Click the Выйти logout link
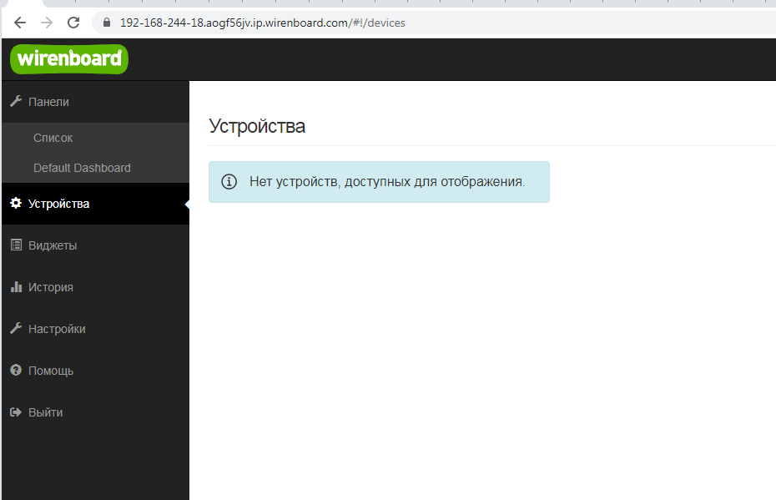Image resolution: width=776 pixels, height=500 pixels. click(45, 412)
